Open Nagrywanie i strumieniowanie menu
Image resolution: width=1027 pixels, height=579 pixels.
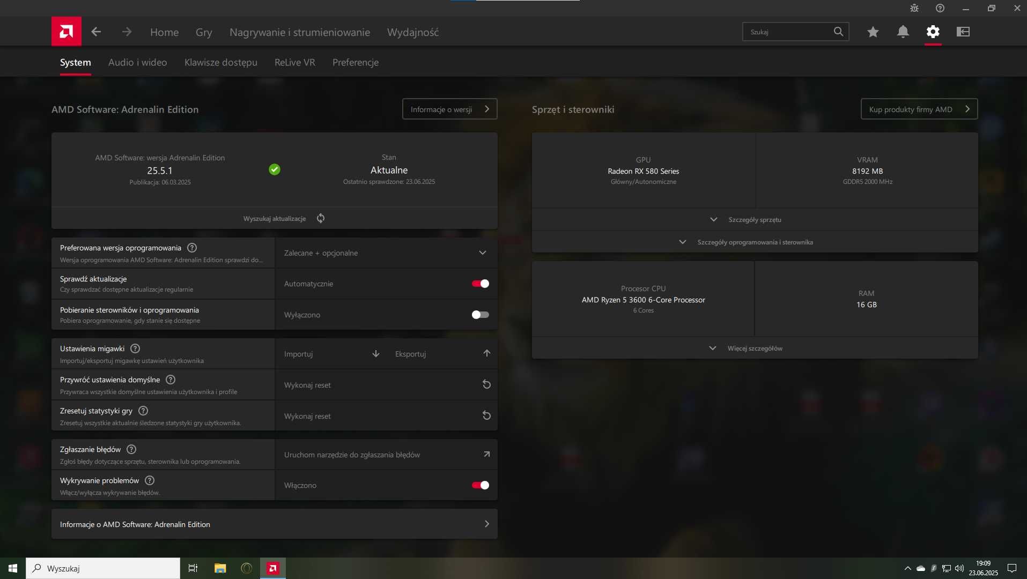pyautogui.click(x=300, y=32)
